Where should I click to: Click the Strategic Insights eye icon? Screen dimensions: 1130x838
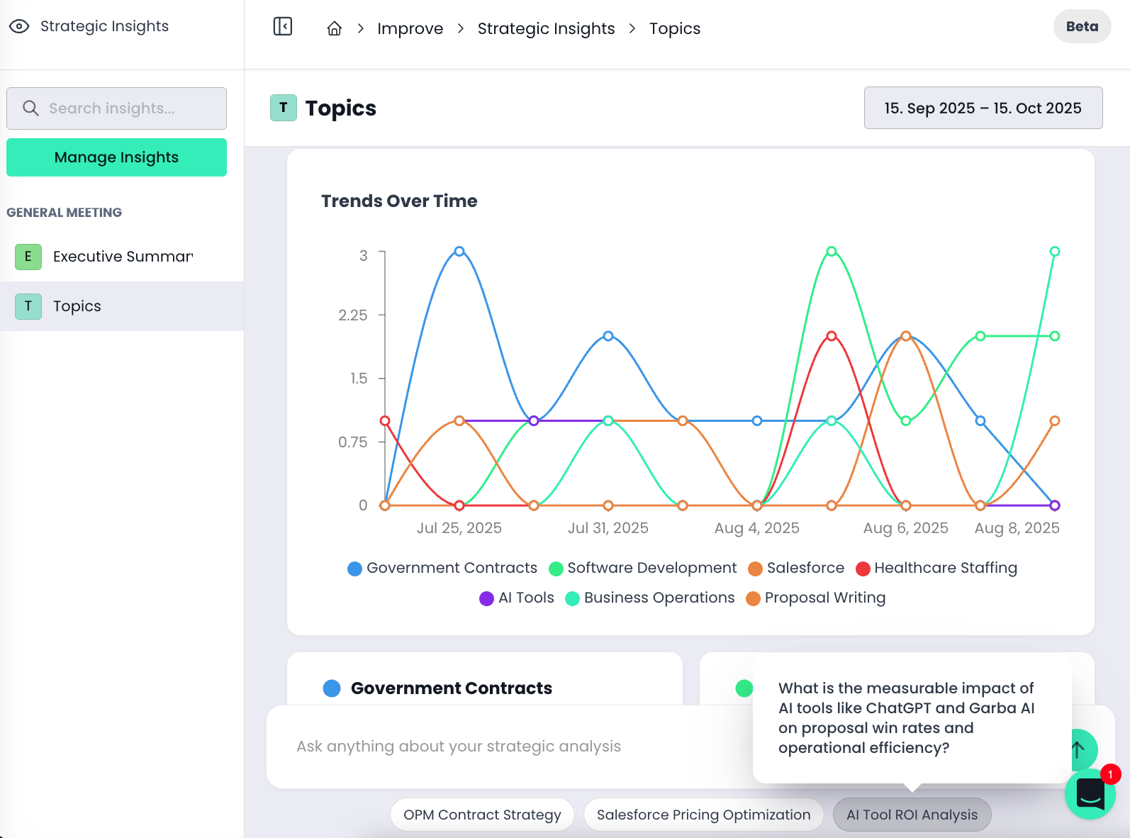pos(19,26)
